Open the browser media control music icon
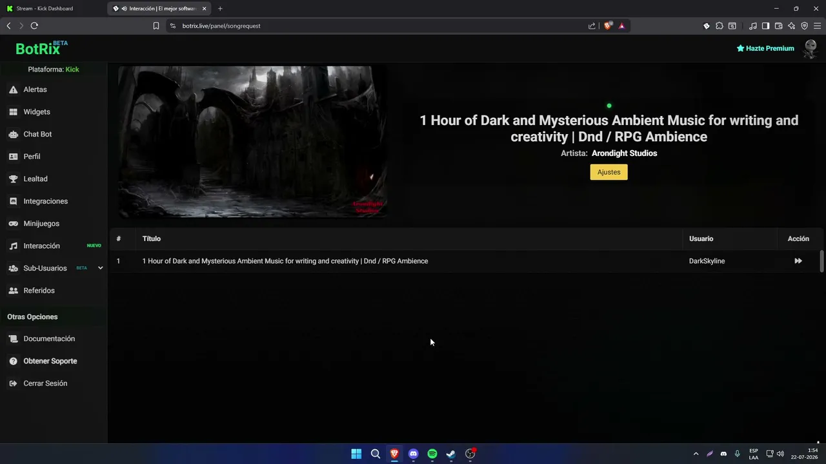 coord(753,26)
